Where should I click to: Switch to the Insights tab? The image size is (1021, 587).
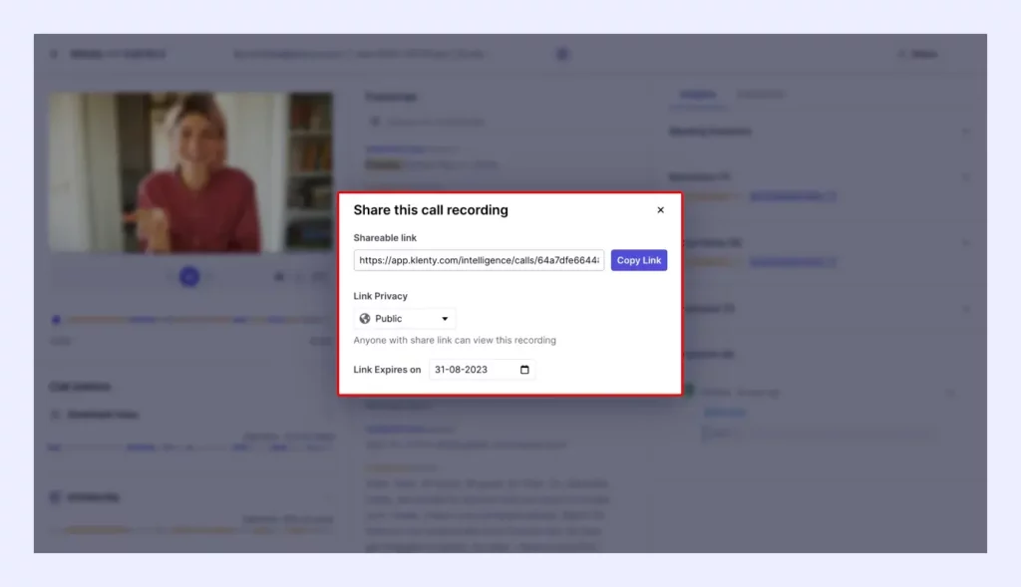pos(699,95)
